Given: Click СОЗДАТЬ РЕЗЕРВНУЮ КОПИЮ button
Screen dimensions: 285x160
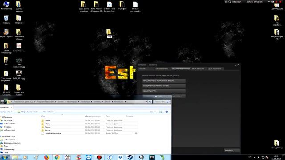Looking at the screenshot, I should (x=164, y=86).
